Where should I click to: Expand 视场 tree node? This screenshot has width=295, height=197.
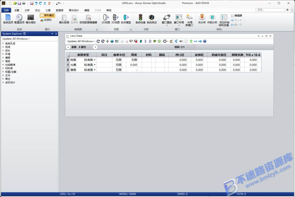click(x=3, y=47)
